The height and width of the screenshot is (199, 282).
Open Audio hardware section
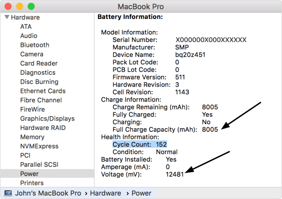coord(29,36)
